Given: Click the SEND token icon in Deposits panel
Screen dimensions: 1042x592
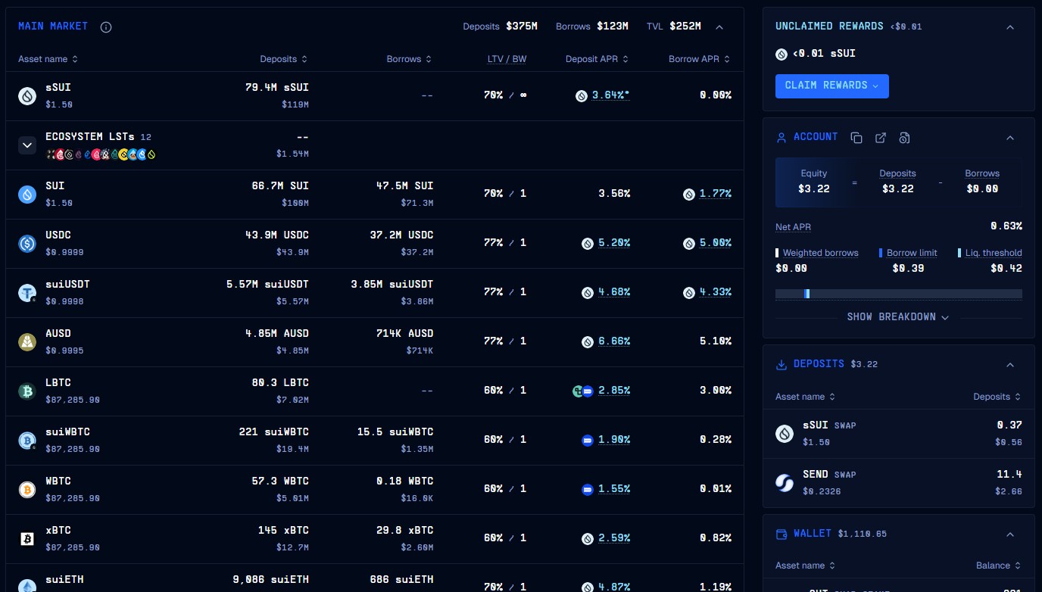Looking at the screenshot, I should 785,482.
